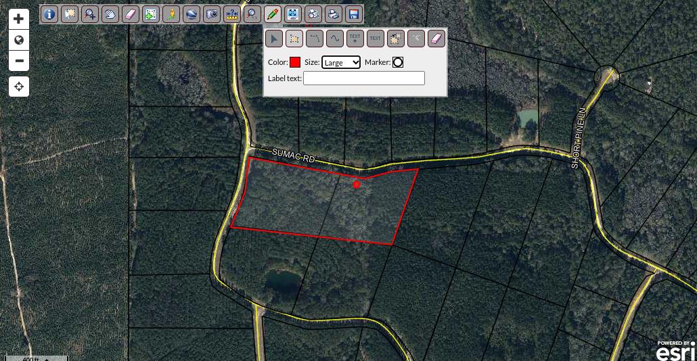This screenshot has width=697, height=361.
Task: Erase drawings with drawing panel eraser
Action: click(436, 39)
